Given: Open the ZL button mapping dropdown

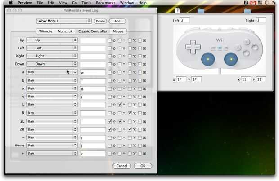Looking at the screenshot, I should [x=52, y=122].
